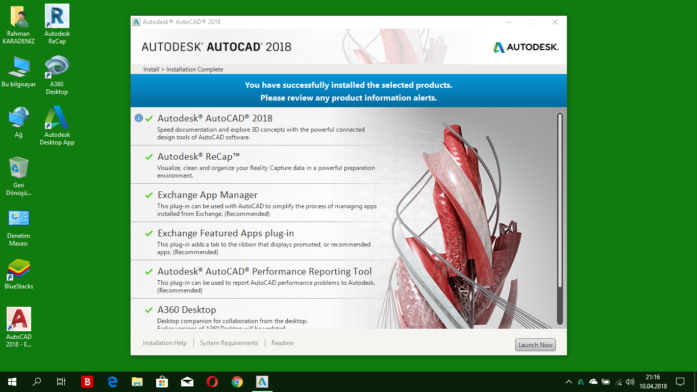Open the Ağ network desktop icon
Image resolution: width=697 pixels, height=392 pixels.
[x=19, y=121]
